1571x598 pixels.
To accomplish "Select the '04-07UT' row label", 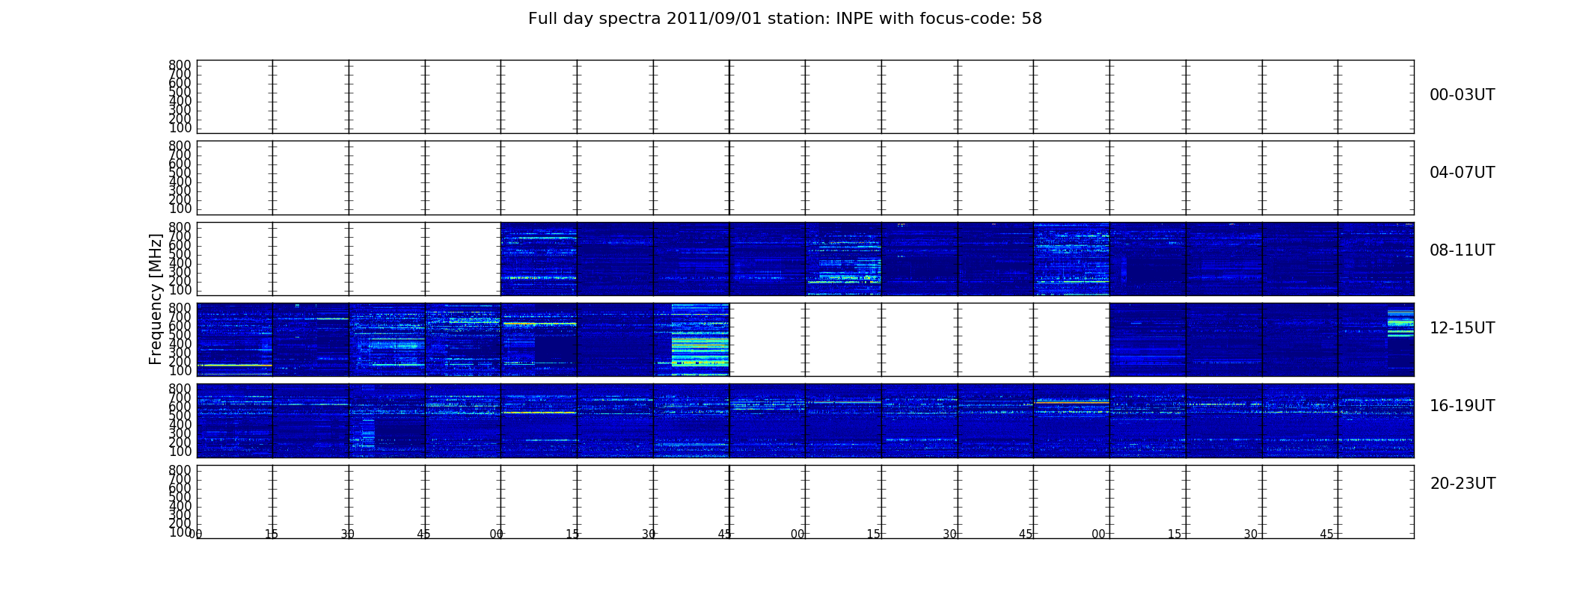I will 1462,173.
